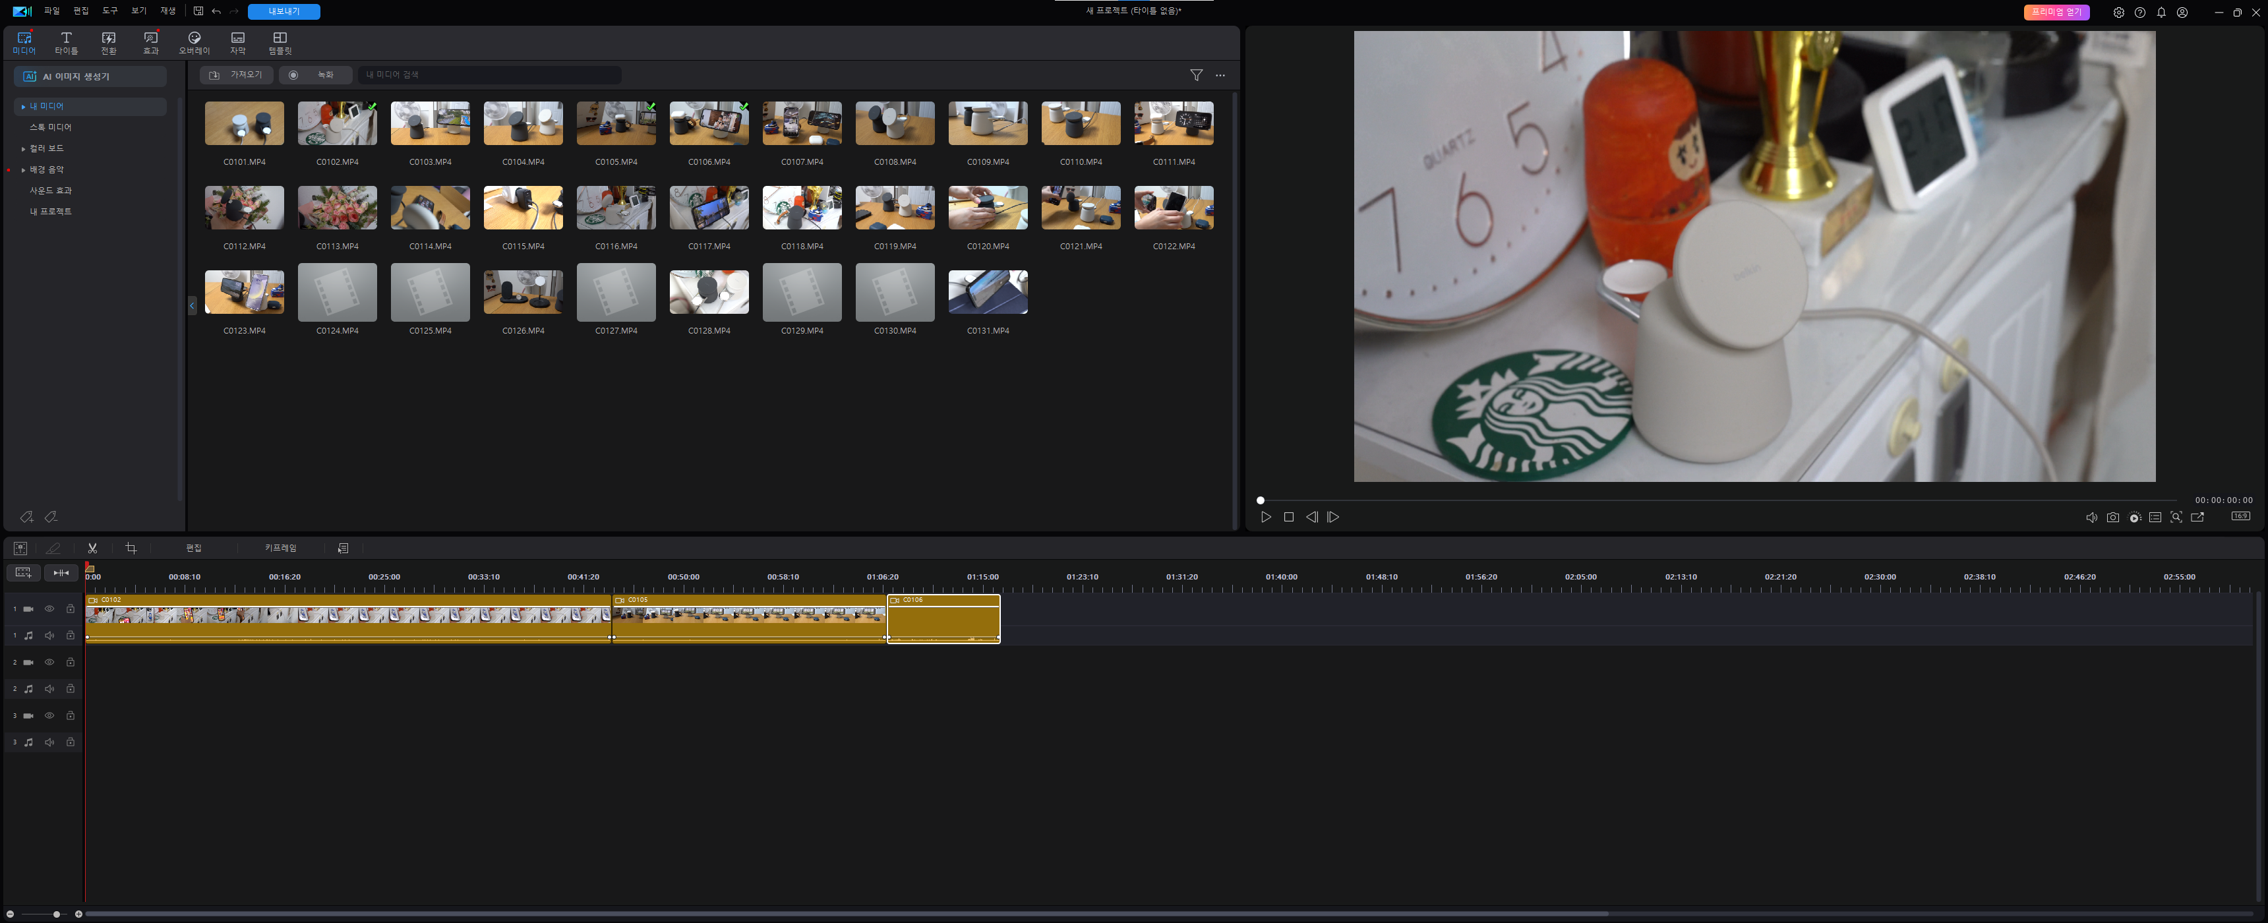Click the filter funnel icon in the media library
This screenshot has width=2268, height=923.
tap(1195, 75)
